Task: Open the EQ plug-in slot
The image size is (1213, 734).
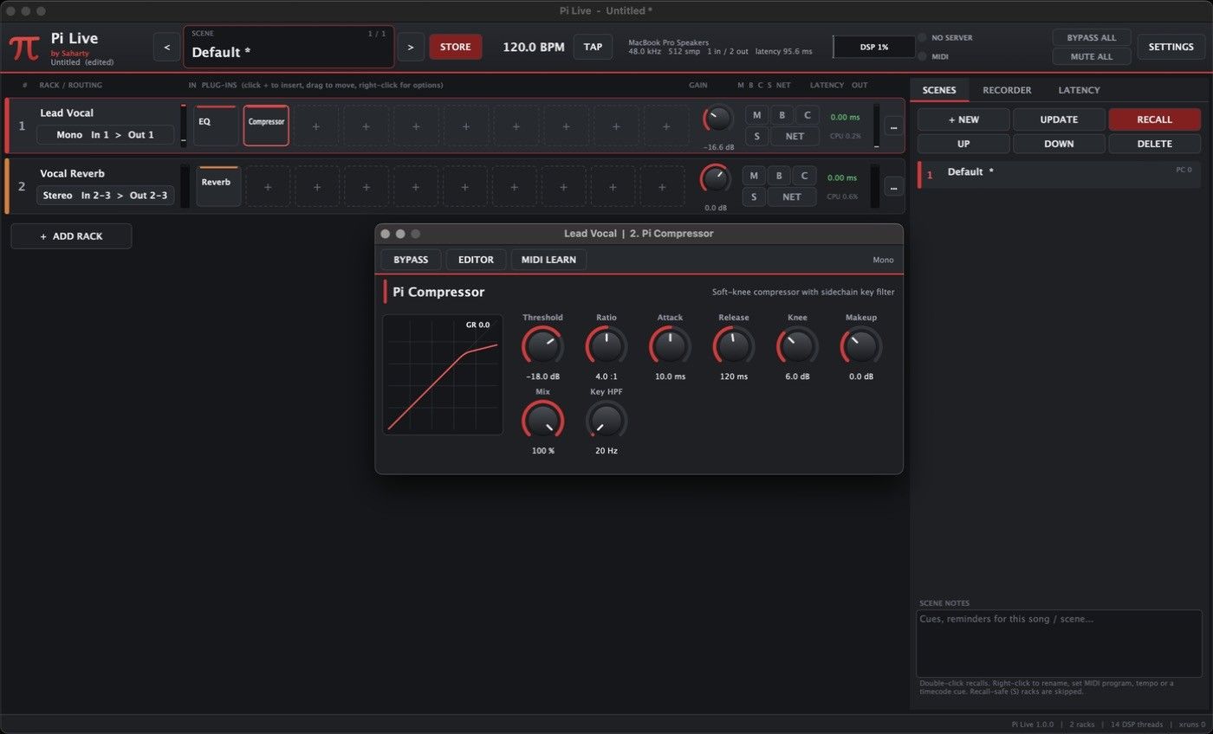Action: pyautogui.click(x=216, y=126)
